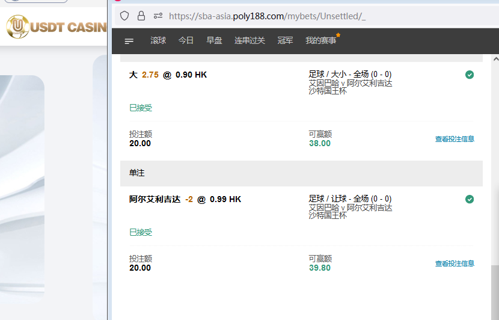View bet details for the 39.80 winnings bet

455,263
